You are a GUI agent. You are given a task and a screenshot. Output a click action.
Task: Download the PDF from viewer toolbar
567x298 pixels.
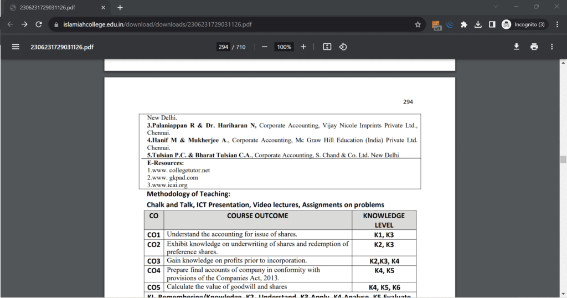coord(517,47)
